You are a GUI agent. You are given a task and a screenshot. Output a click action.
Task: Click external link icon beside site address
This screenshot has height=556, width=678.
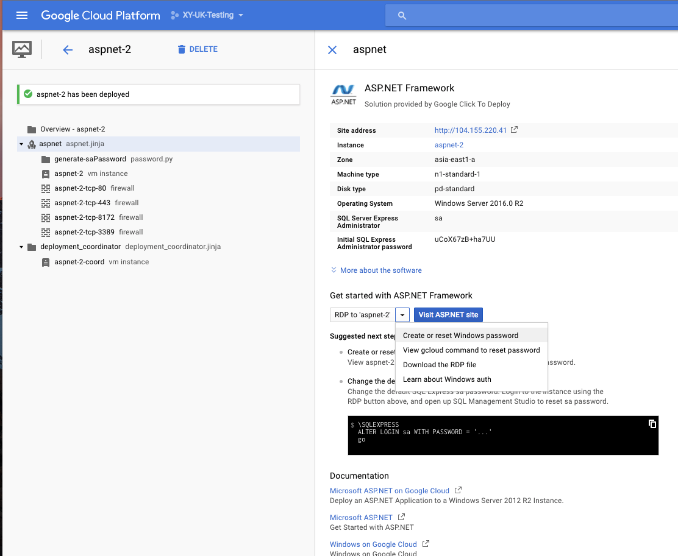click(514, 130)
